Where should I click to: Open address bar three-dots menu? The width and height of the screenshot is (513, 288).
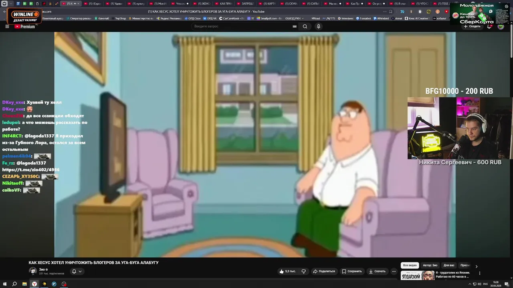click(384, 12)
